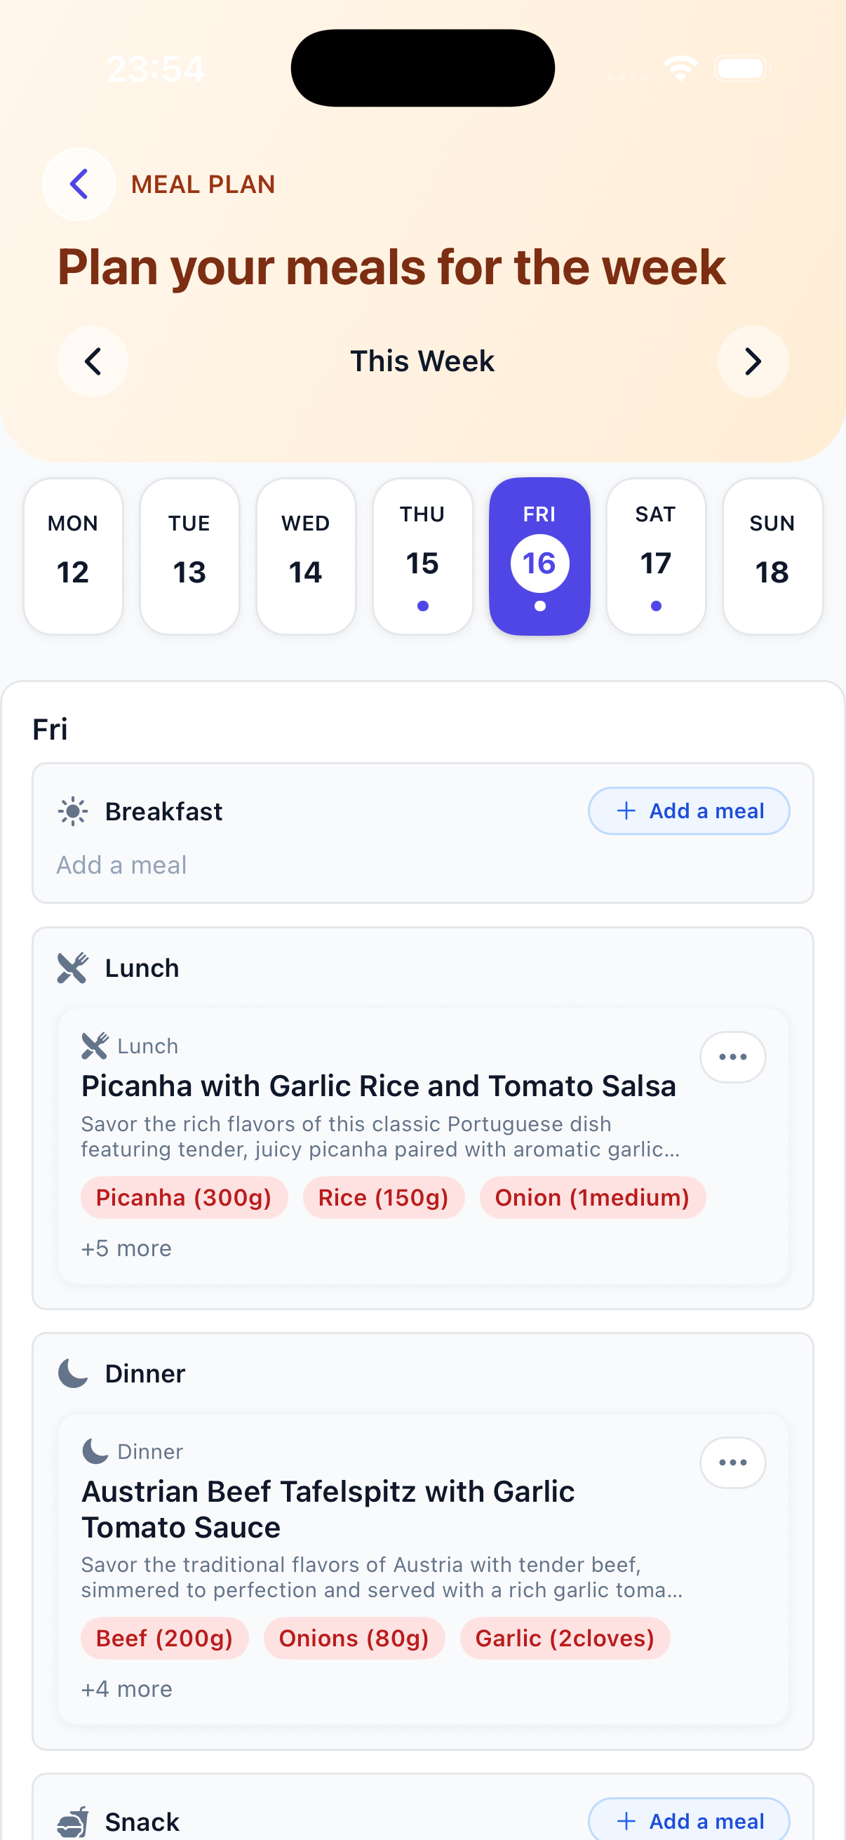846x1840 pixels.
Task: Tap the fork and knife Lunch icon
Action: tap(74, 968)
